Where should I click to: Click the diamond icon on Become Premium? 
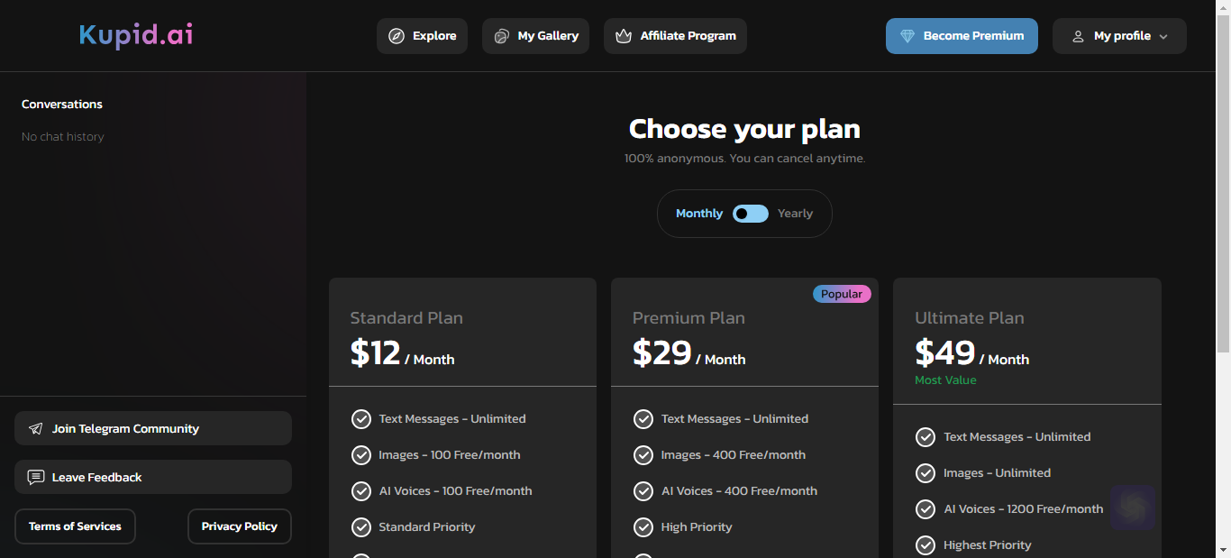pyautogui.click(x=907, y=36)
